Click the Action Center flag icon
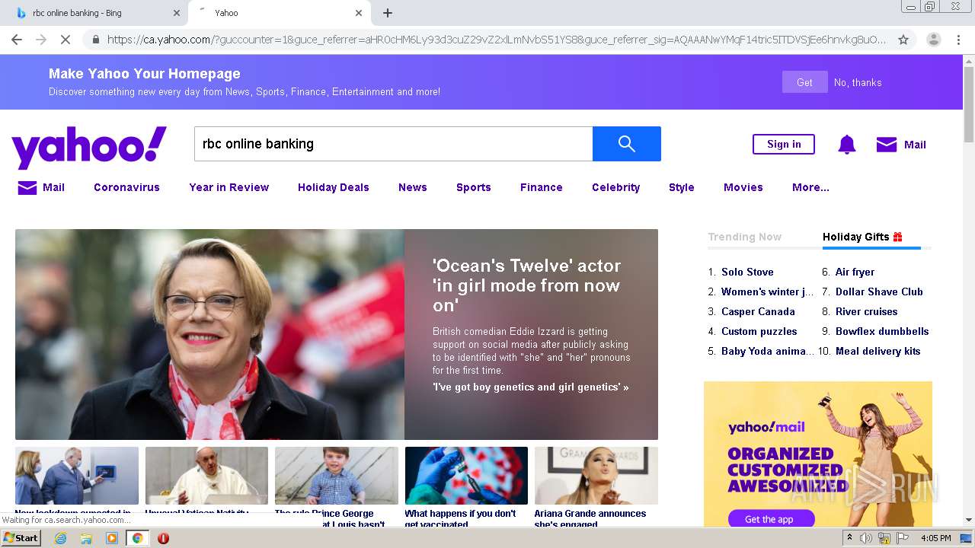Screen dimensions: 975x548 coord(902,538)
